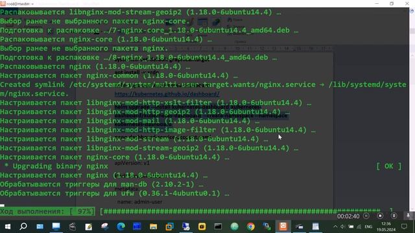Open the Mail envelope app on taskbar
Viewport: 415px width, 233px height.
[40, 227]
